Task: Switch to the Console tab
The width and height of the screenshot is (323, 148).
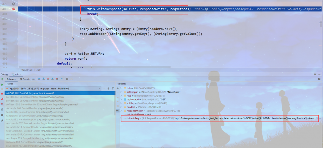Action: pos(25,79)
